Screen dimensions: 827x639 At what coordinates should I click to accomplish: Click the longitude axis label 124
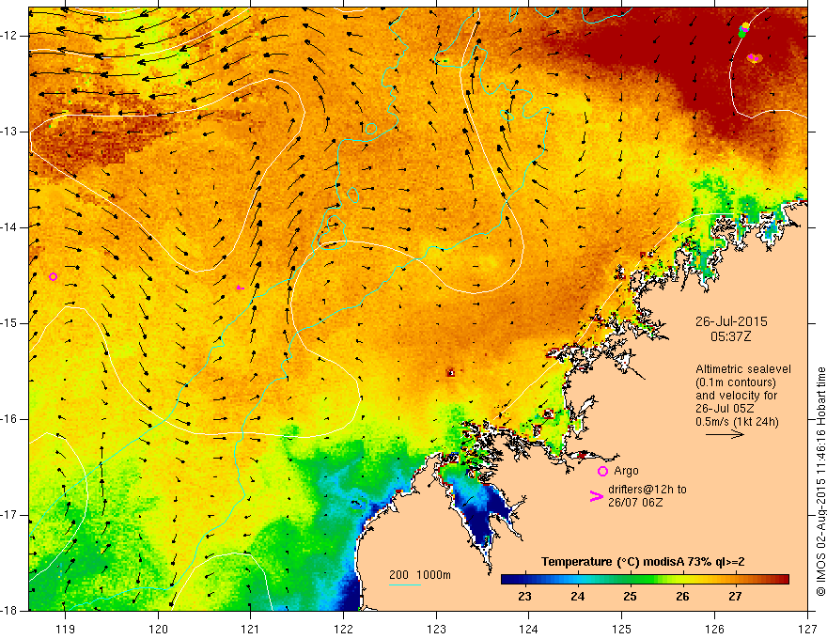coord(529,629)
